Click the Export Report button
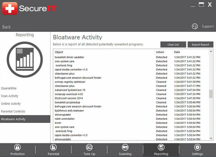The image size is (216, 157). [x=200, y=45]
